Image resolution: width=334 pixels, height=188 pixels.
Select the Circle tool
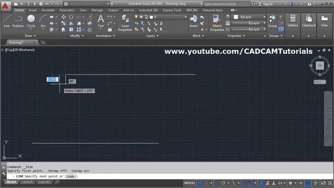[31, 21]
